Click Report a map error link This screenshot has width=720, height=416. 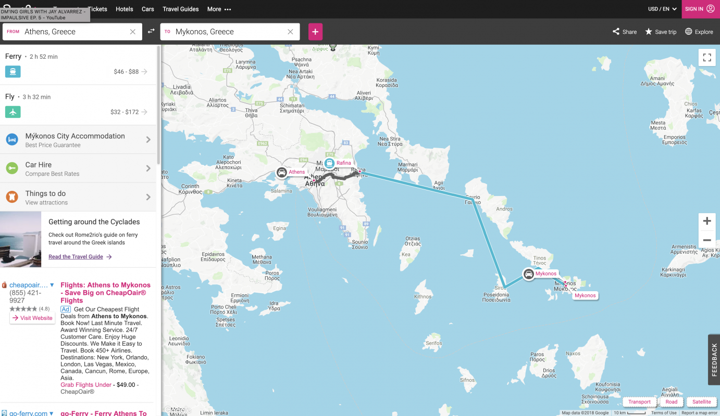click(699, 413)
